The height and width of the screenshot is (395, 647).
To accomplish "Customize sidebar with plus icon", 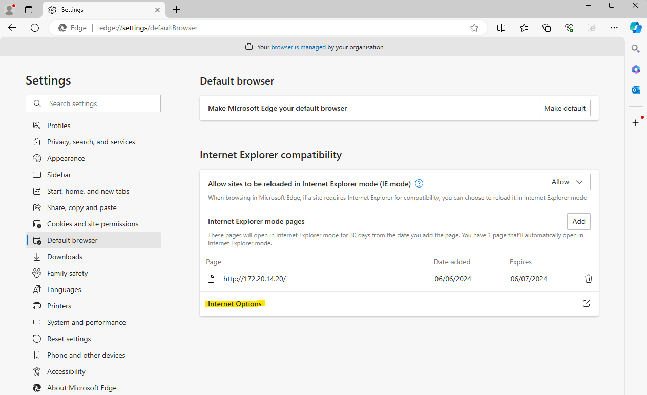I will point(636,123).
